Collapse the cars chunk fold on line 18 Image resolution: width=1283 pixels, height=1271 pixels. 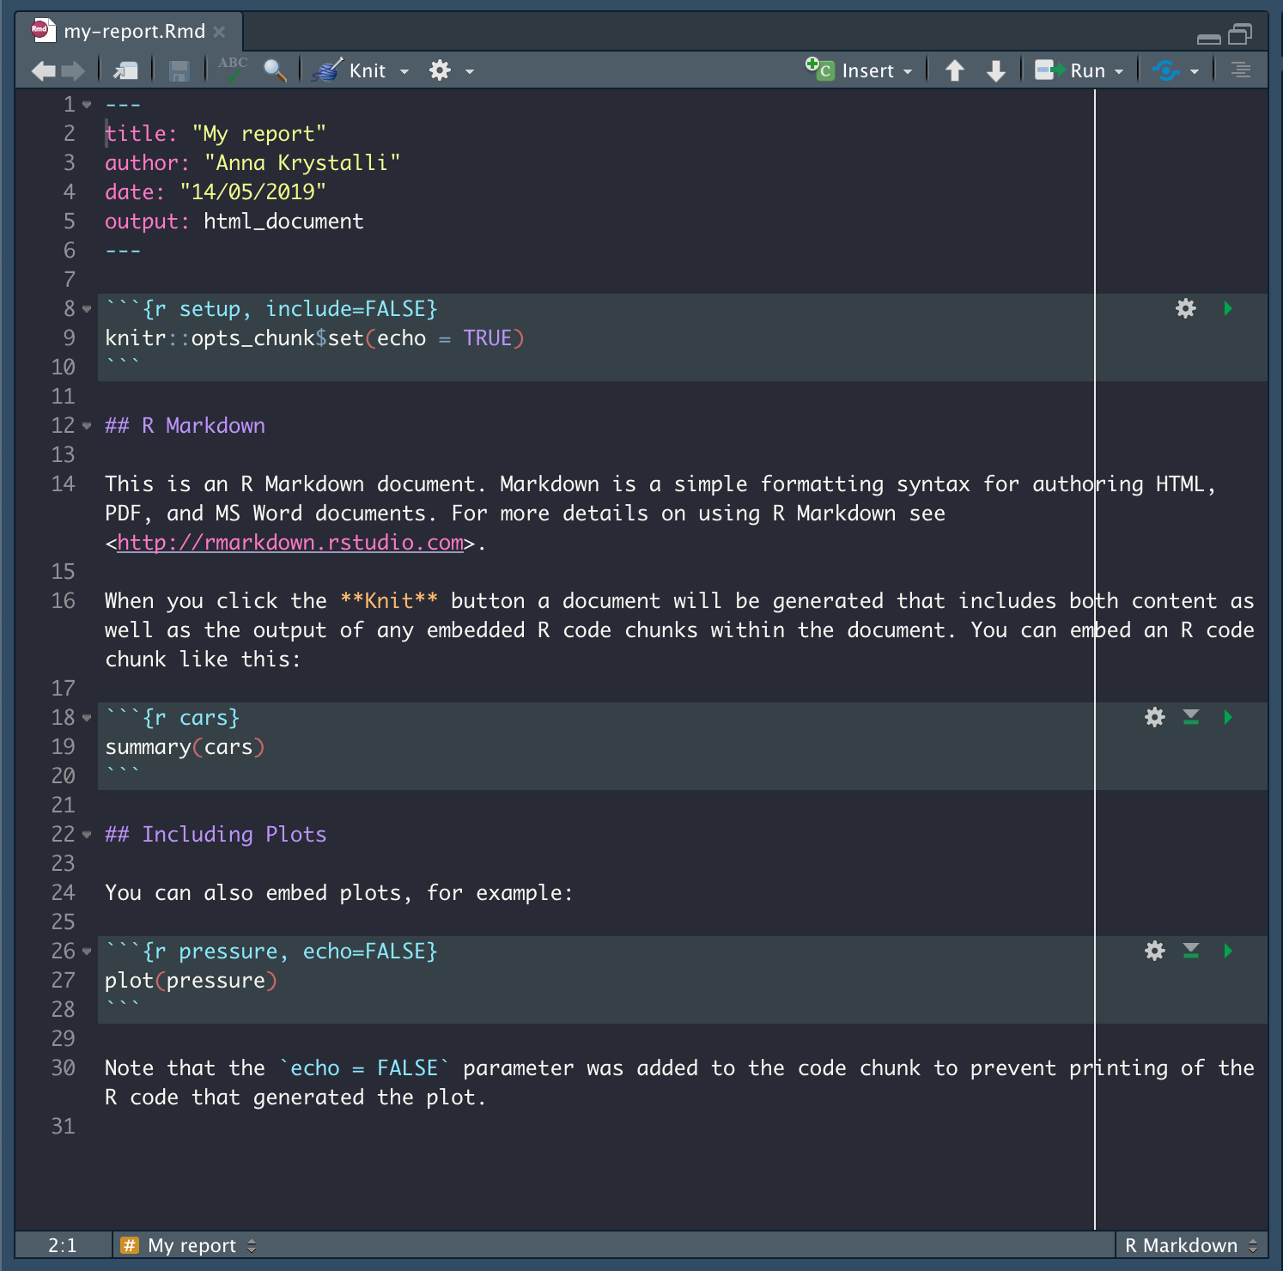tap(87, 718)
